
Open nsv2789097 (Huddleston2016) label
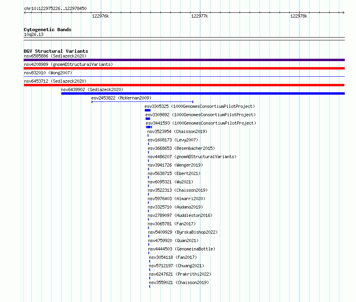tap(180, 215)
